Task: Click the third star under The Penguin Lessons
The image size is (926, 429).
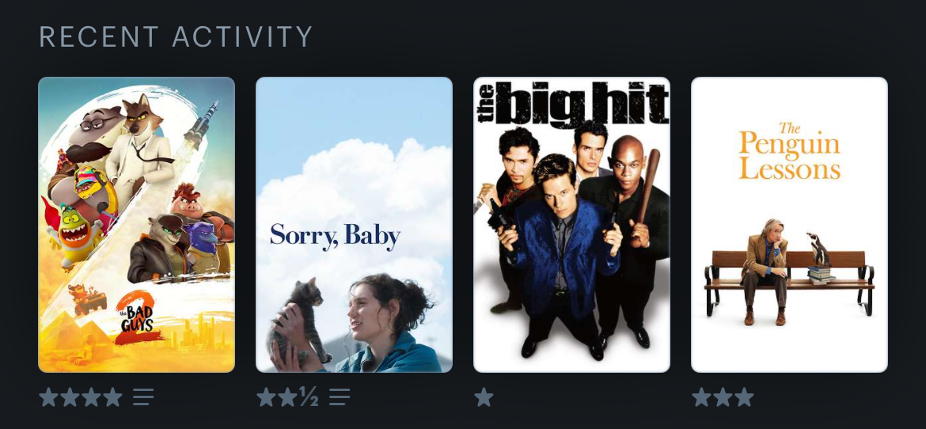Action: click(x=744, y=397)
